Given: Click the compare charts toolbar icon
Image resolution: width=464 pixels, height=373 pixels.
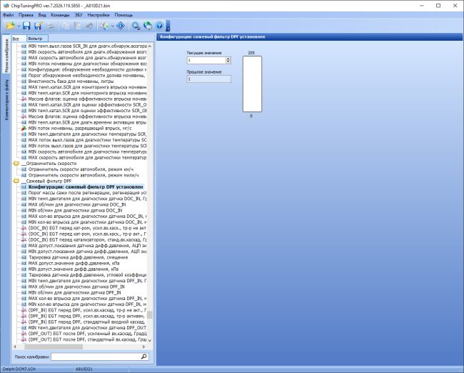Looking at the screenshot, I should [104, 26].
